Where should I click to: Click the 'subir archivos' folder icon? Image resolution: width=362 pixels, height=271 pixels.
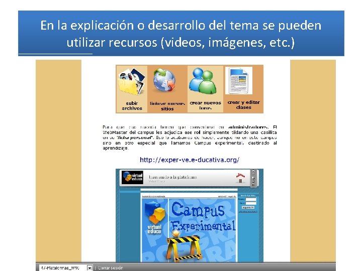(132, 81)
